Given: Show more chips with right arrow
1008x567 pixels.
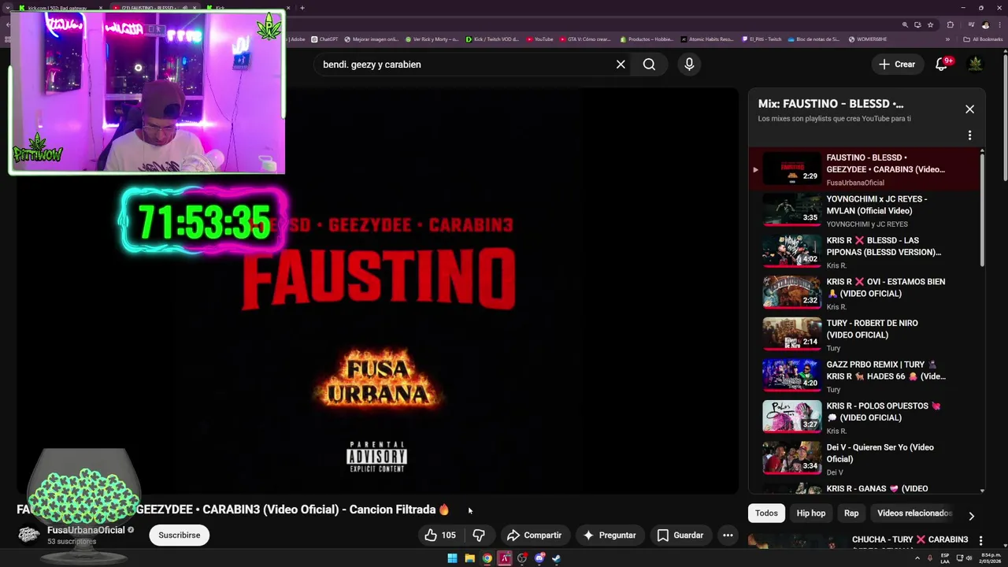Looking at the screenshot, I should [x=971, y=516].
